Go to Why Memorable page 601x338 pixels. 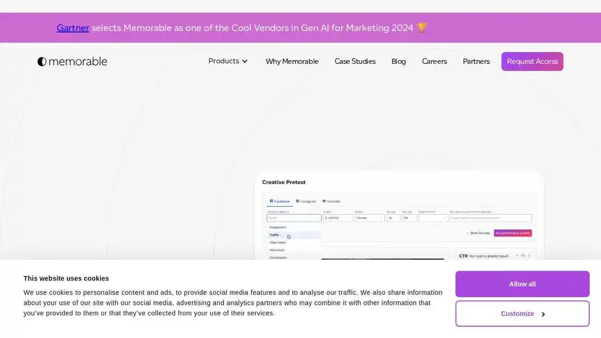(292, 61)
